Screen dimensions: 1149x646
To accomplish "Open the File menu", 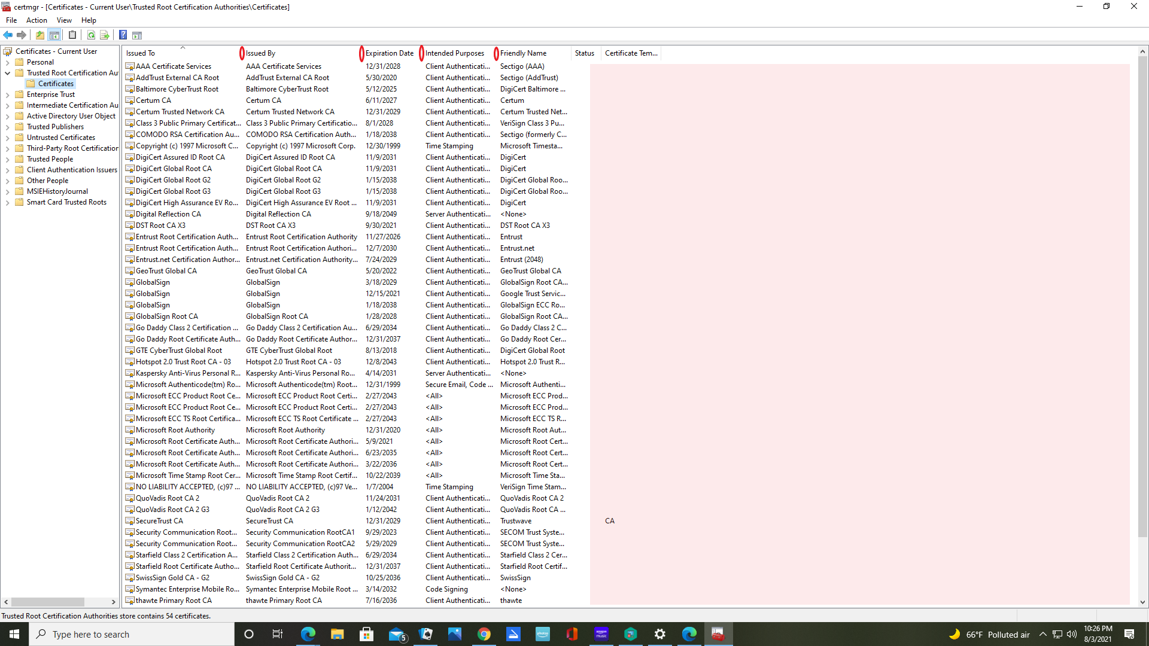I will 11,20.
